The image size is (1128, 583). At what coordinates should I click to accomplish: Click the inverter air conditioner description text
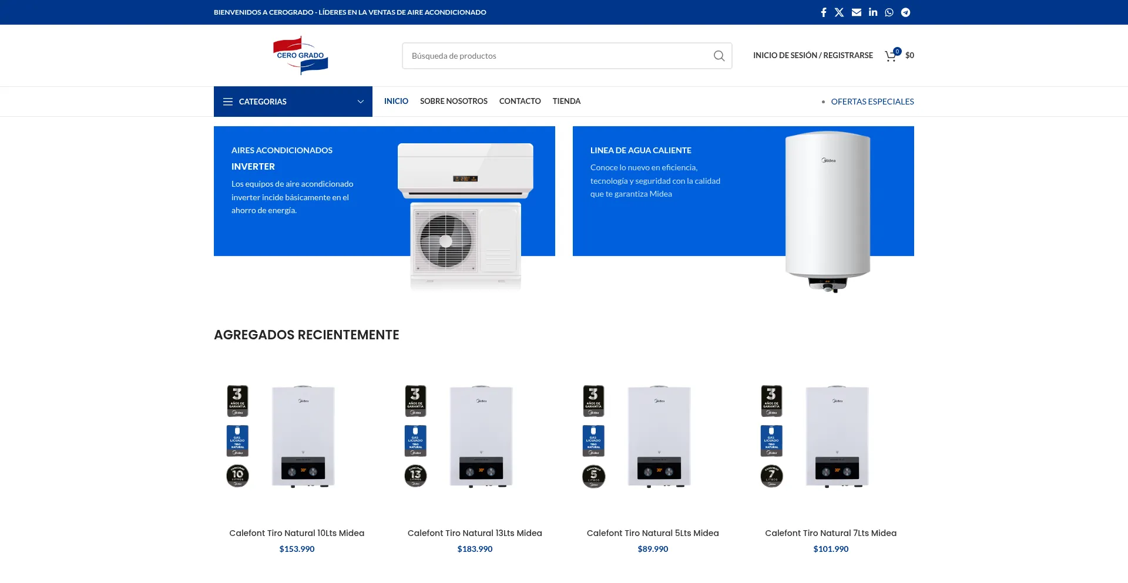pyautogui.click(x=292, y=197)
